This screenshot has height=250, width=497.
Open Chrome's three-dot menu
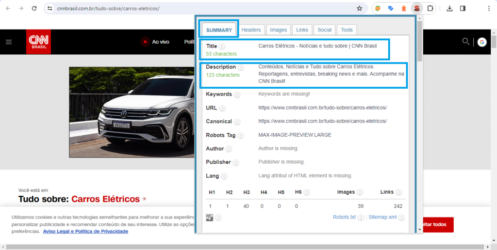point(489,9)
